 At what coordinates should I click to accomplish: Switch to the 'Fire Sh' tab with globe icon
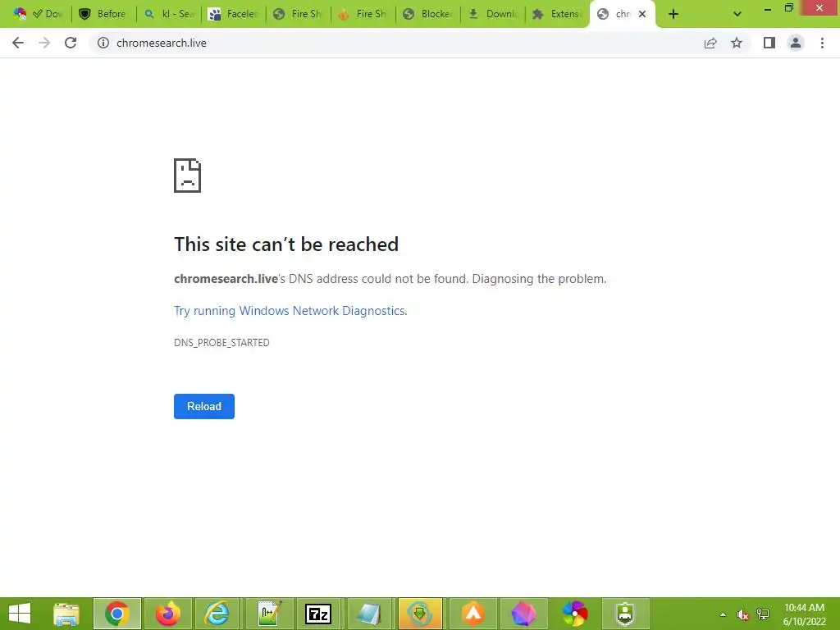point(299,14)
